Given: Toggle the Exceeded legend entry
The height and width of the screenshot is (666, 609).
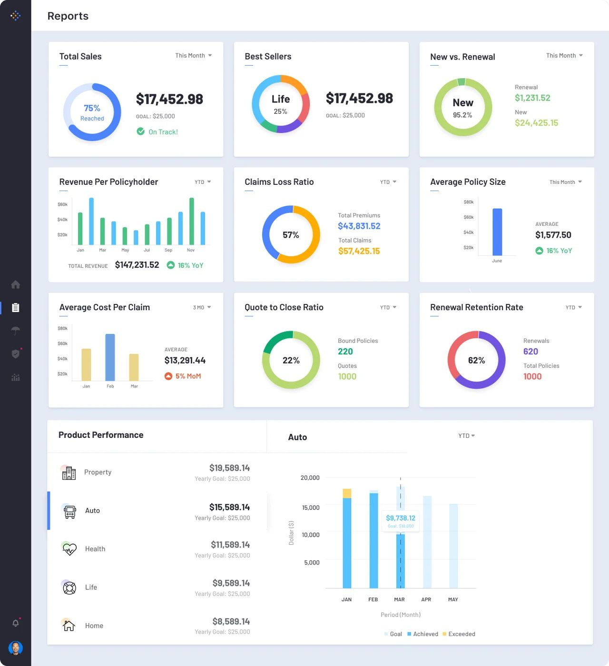Looking at the screenshot, I should coord(459,634).
